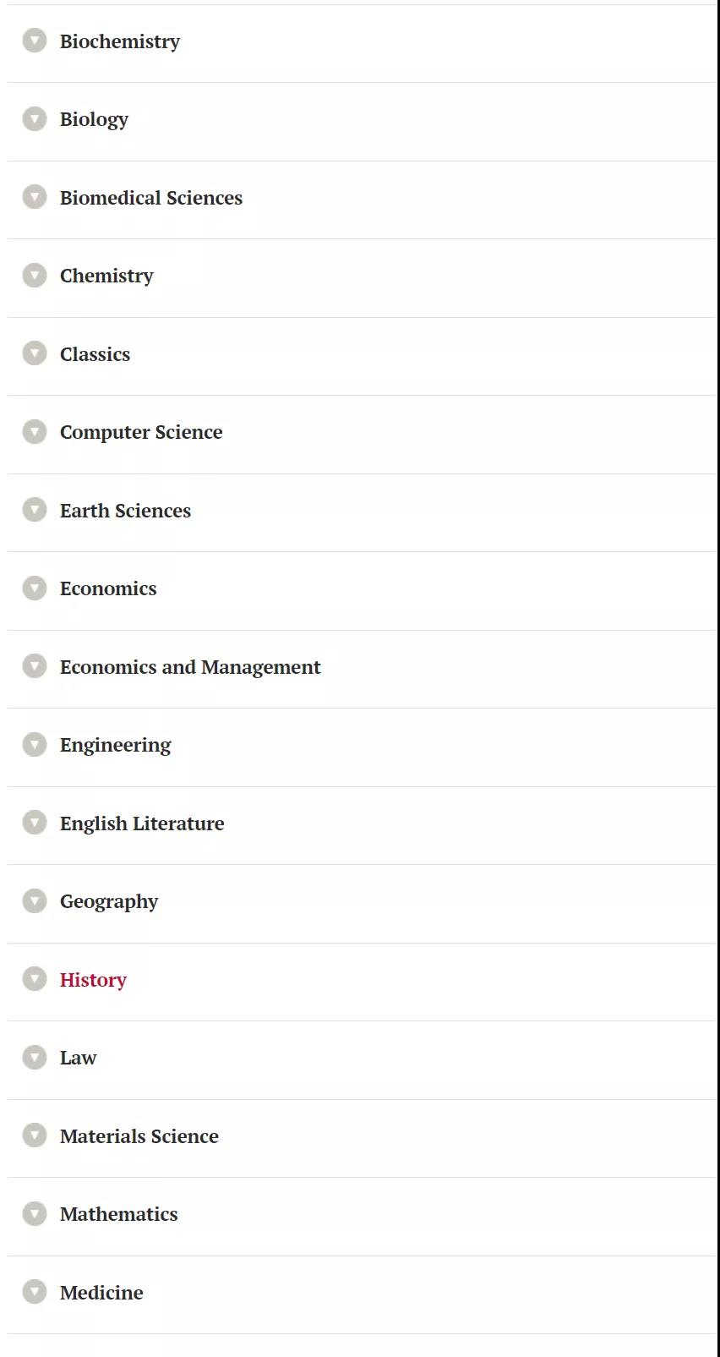Click the Computer Science course title
Screen dimensions: 720x1357
[141, 432]
